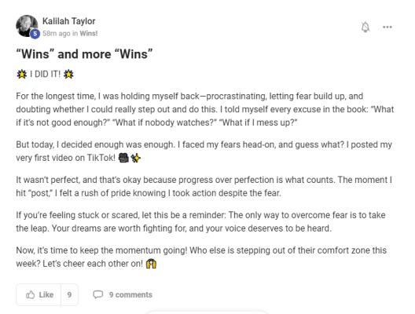The height and width of the screenshot is (314, 415).
Task: Click the level 5 badge on avatar
Action: (x=35, y=34)
